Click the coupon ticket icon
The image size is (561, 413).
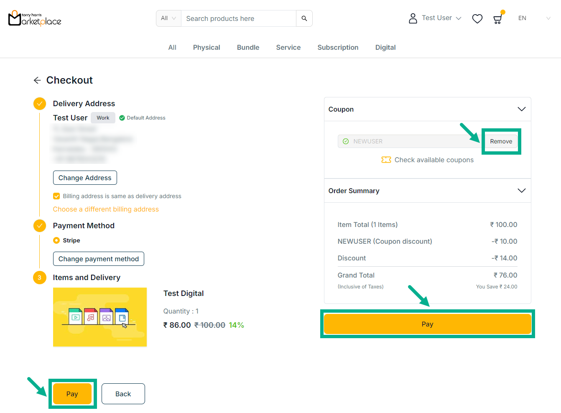tap(386, 160)
